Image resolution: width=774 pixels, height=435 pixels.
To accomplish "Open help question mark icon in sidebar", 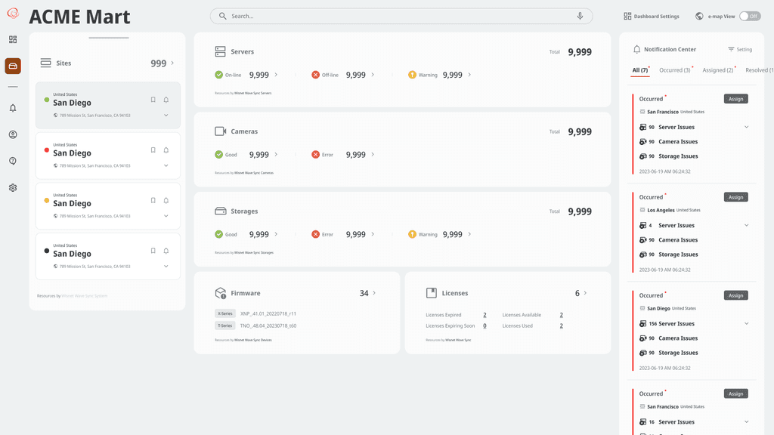I will pos(13,161).
